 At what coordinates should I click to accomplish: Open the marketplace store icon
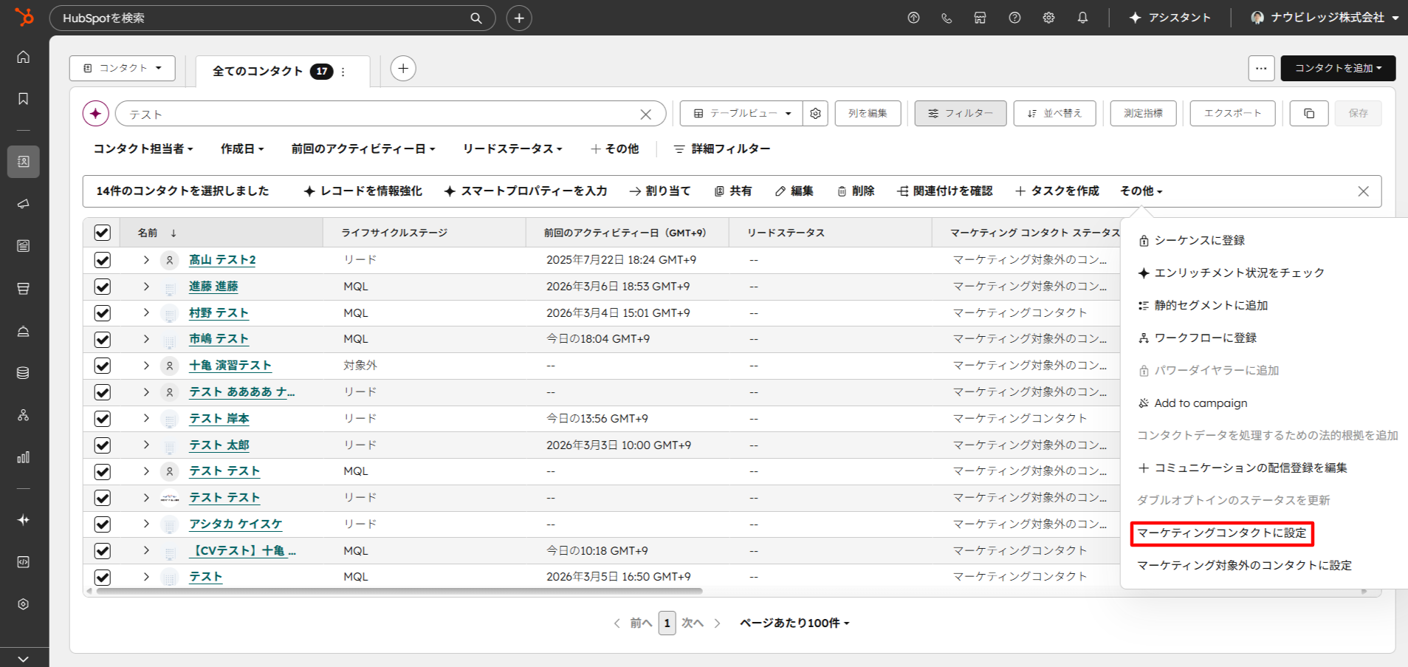click(980, 18)
